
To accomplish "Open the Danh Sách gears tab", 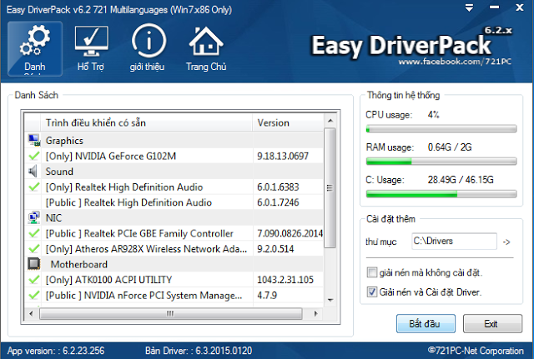I will tap(35, 48).
